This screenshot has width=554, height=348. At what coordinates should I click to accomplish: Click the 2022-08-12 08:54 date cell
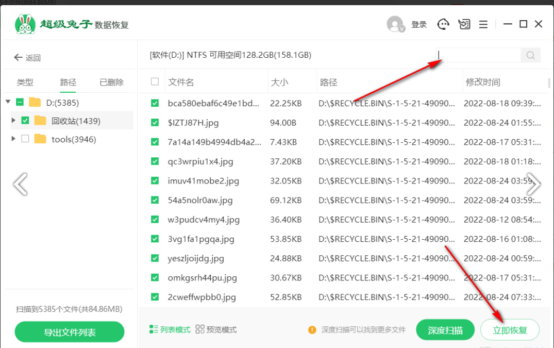pos(502,220)
